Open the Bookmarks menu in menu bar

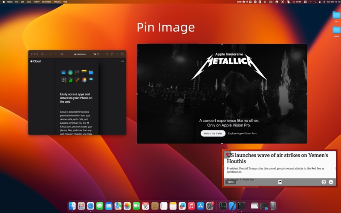(46, 2)
